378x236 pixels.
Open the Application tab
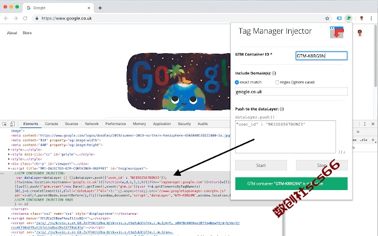(x=162, y=124)
